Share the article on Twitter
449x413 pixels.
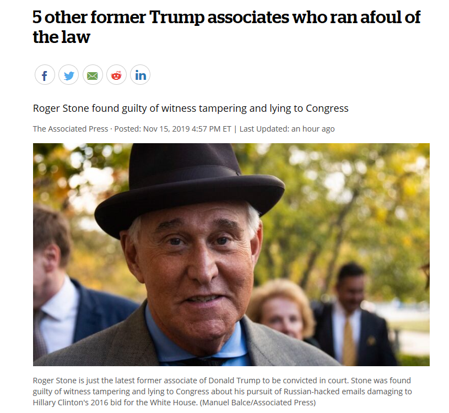pos(69,75)
